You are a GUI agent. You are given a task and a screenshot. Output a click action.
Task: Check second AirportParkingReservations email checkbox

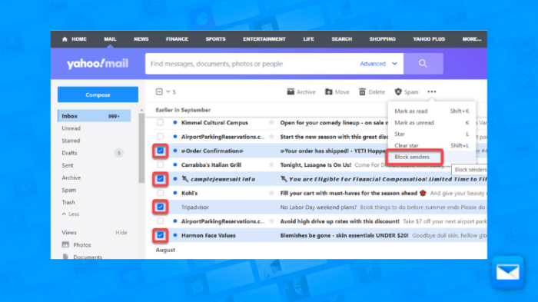160,221
